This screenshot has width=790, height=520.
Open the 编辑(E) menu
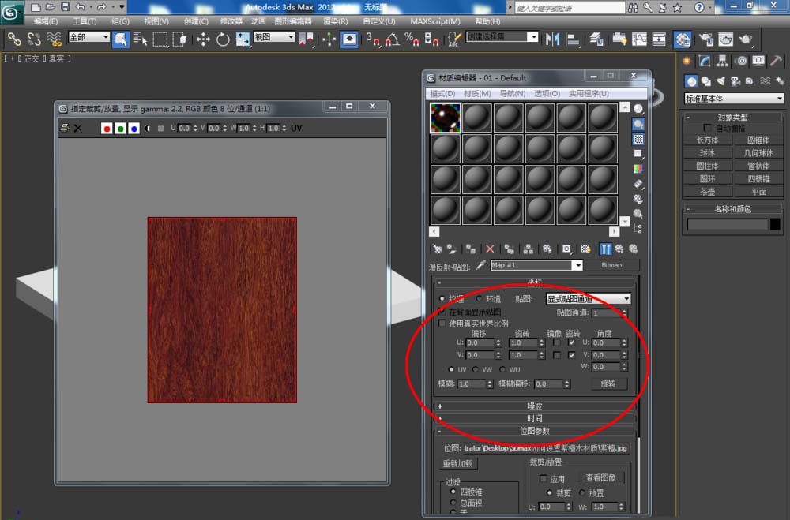click(x=45, y=21)
